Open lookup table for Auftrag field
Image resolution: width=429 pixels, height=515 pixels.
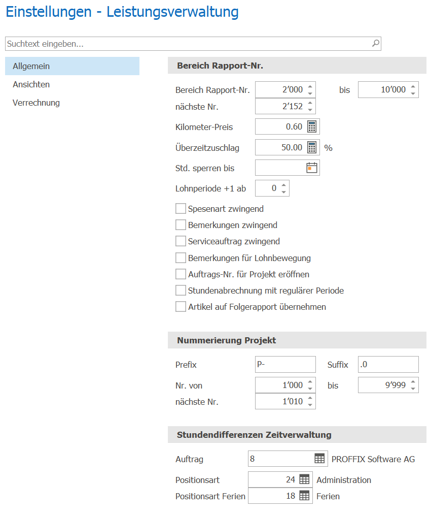319,459
